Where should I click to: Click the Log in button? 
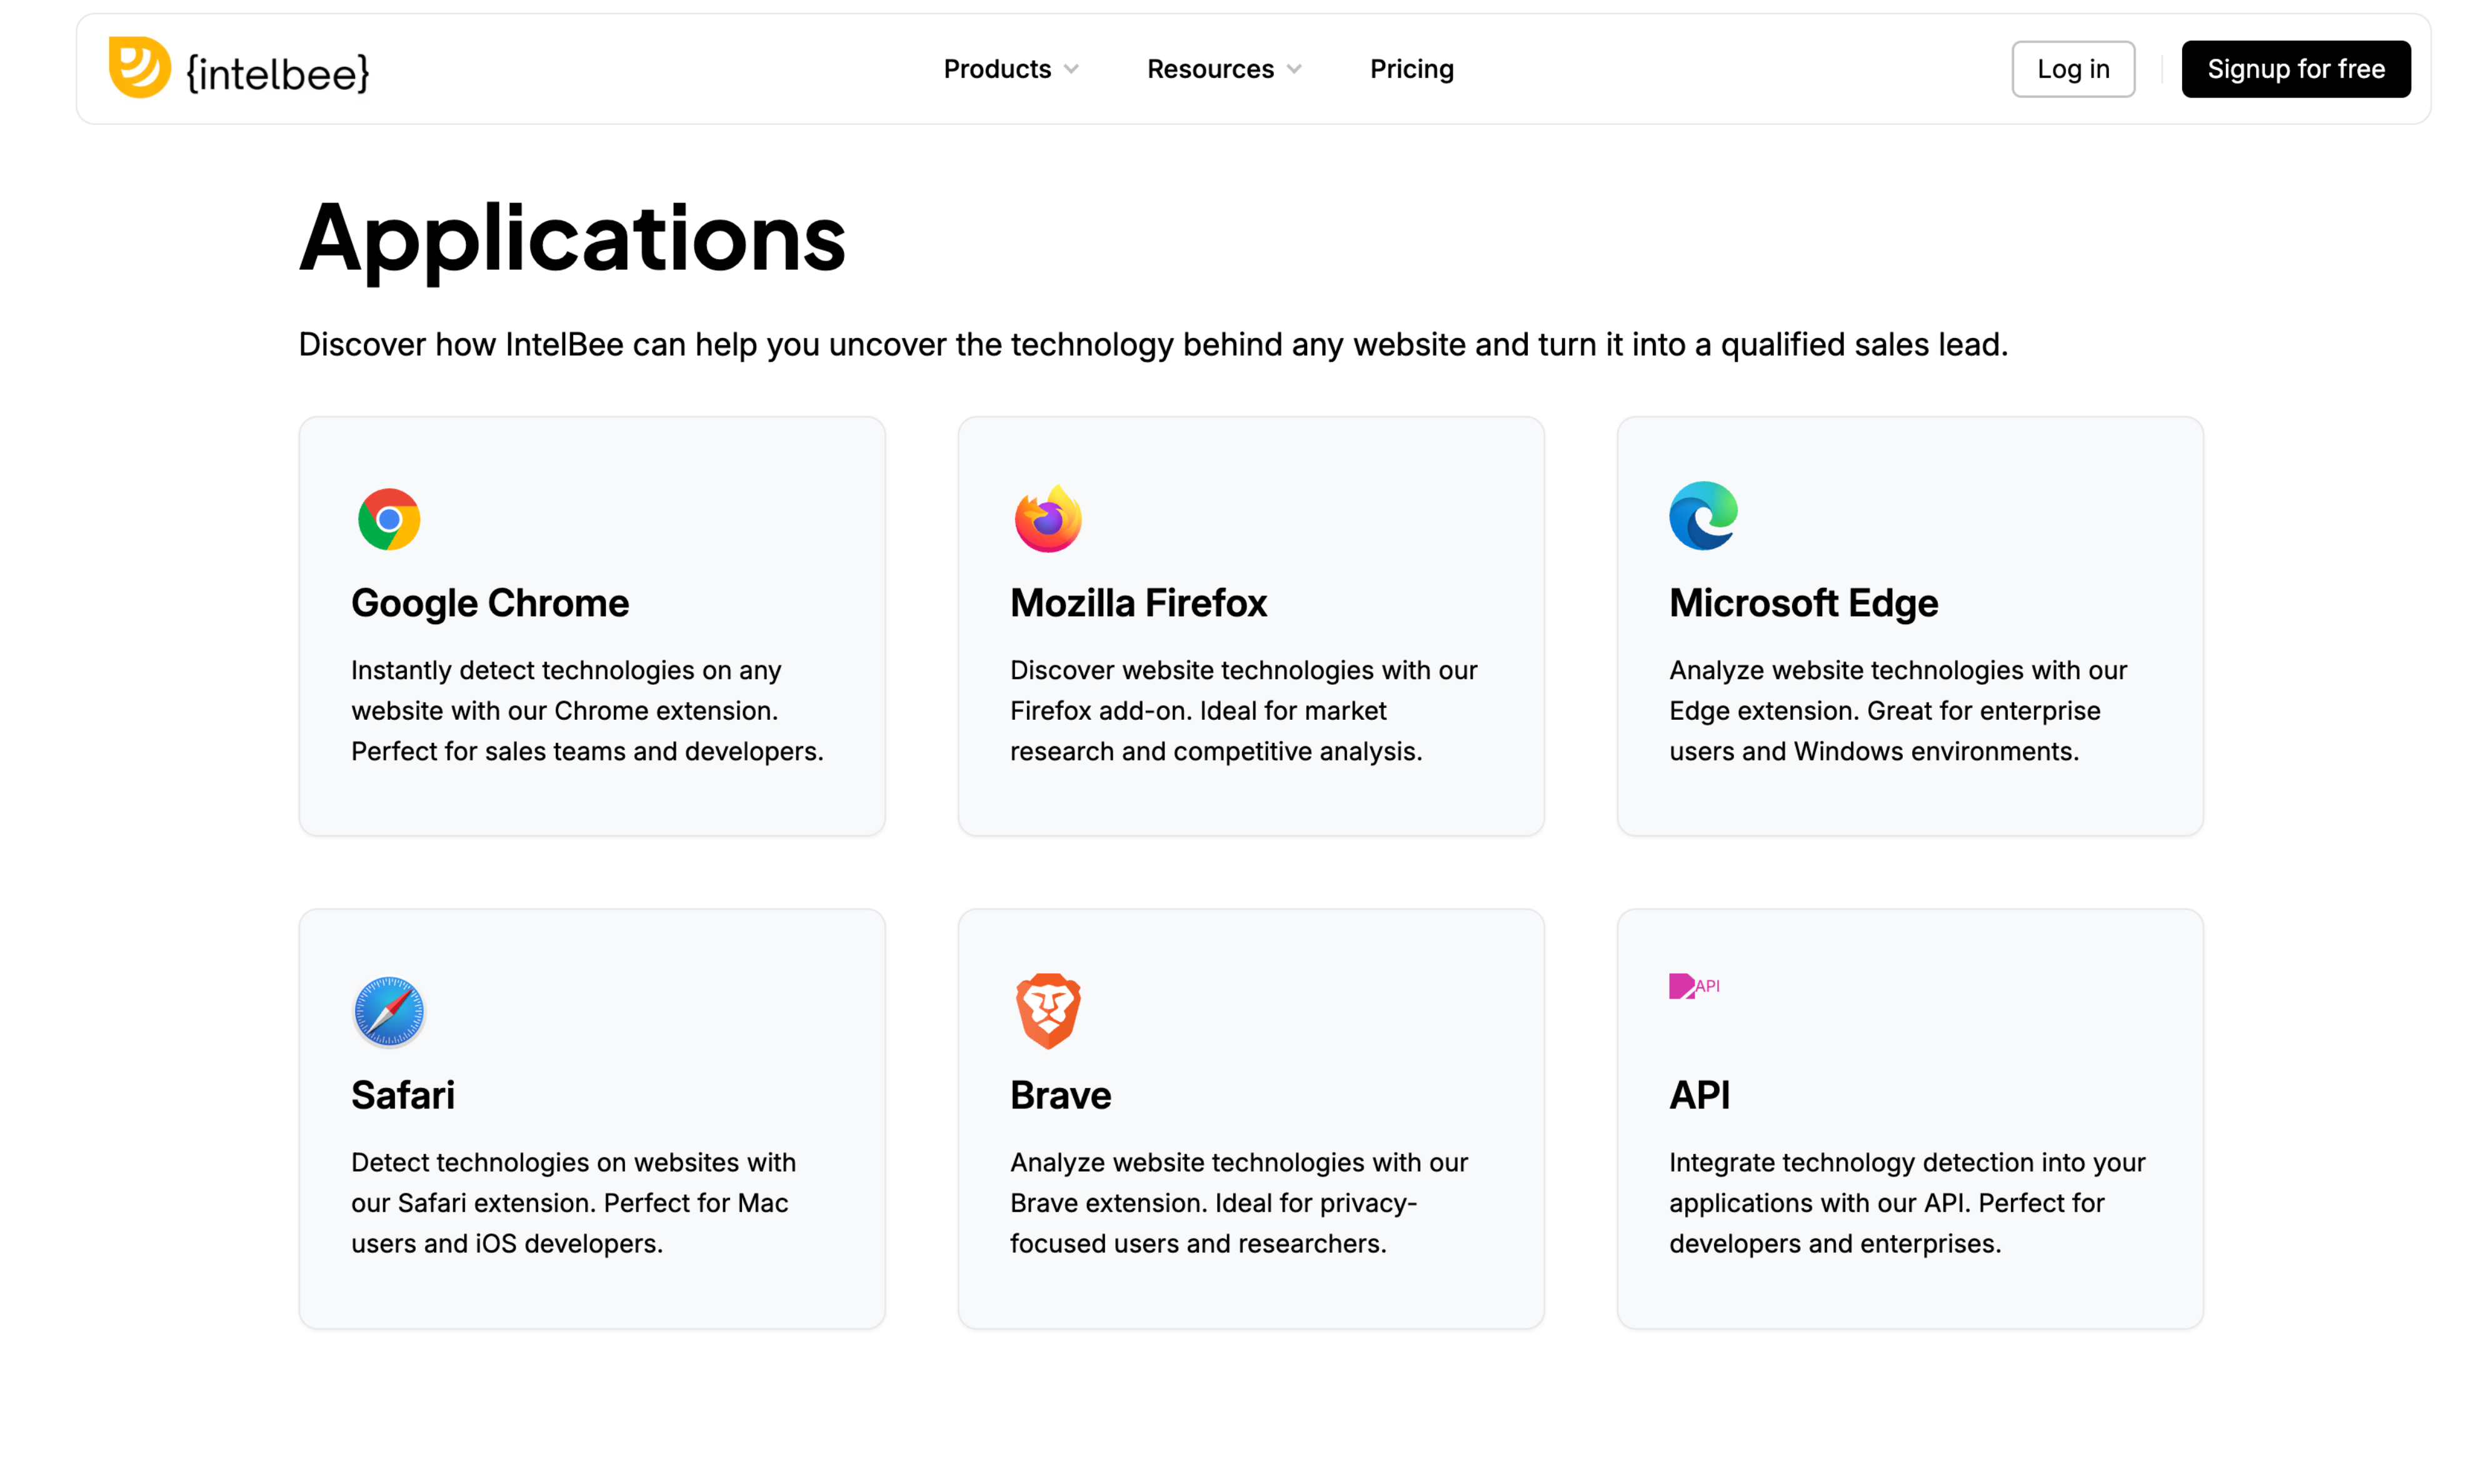click(x=2073, y=69)
